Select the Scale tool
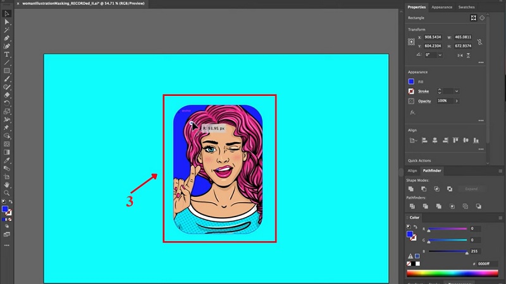 (7, 112)
